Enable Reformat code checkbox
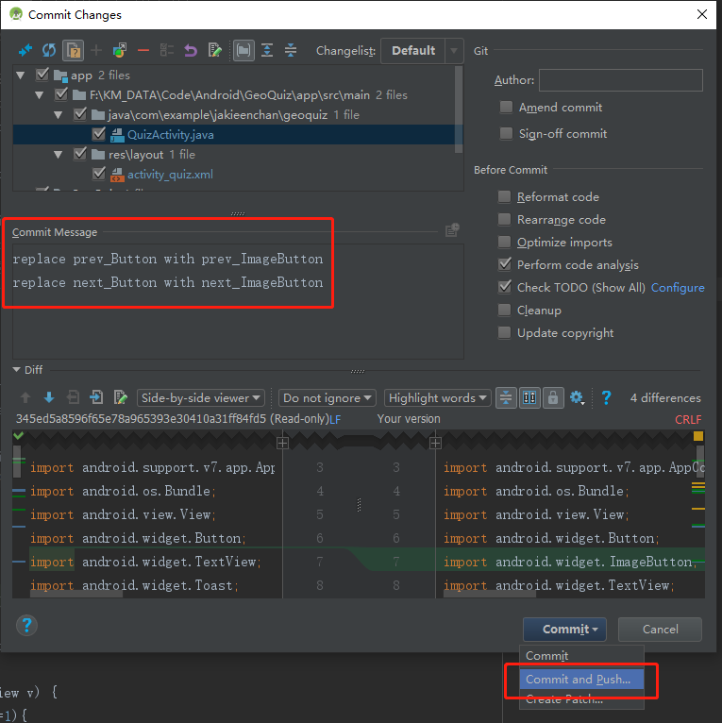 point(504,197)
